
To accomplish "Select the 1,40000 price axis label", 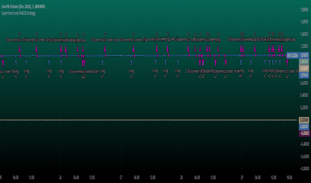I will tap(304, 34).
